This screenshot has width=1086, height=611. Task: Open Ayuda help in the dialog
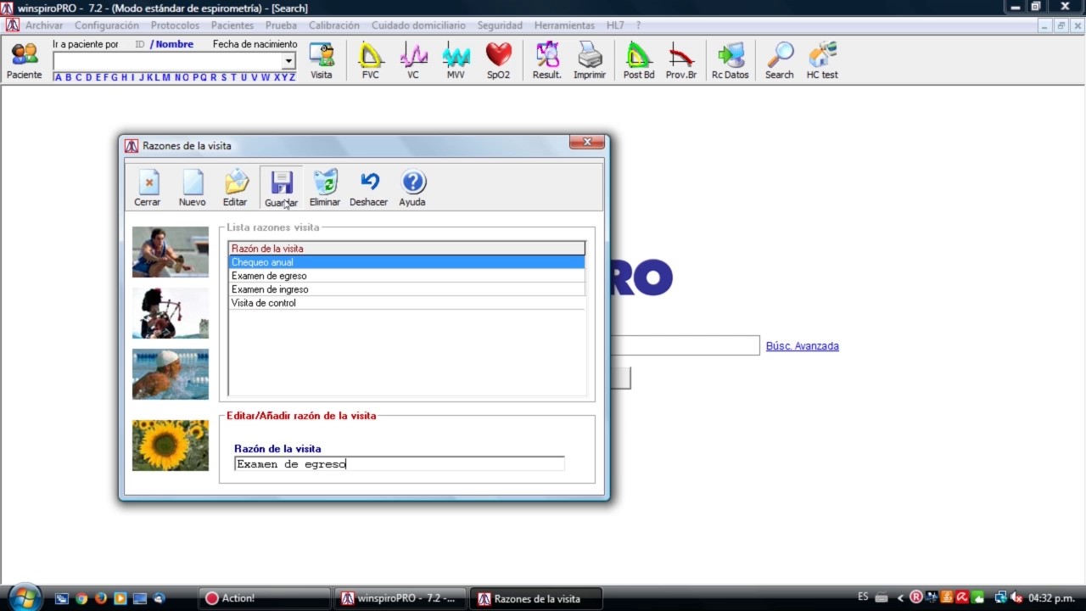coord(412,188)
